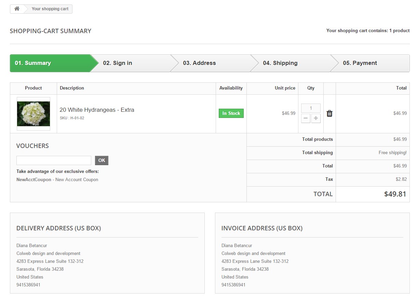
Task: Delete the White Hydrangeas item with trash icon
Action: click(329, 113)
